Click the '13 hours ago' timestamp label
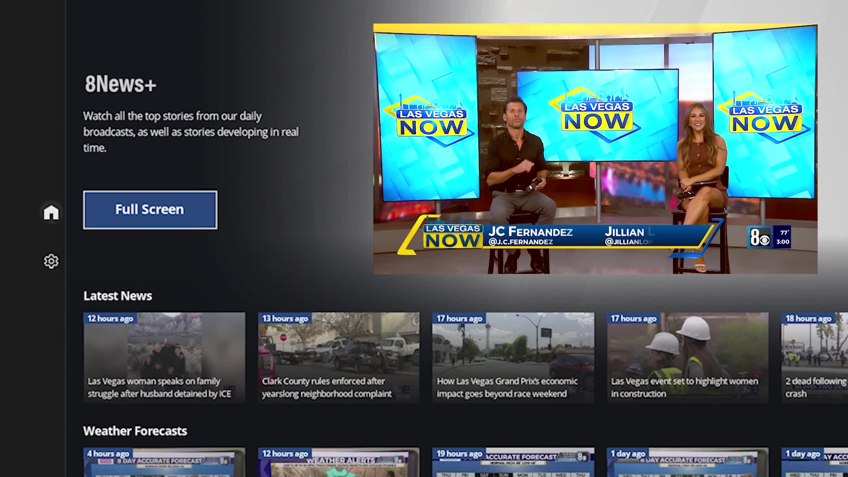The image size is (848, 477). [285, 318]
